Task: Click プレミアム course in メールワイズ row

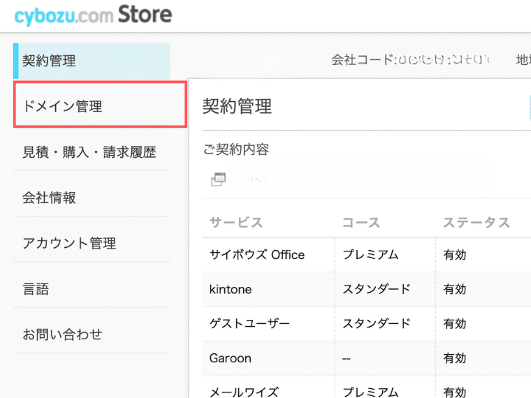Action: (x=370, y=392)
